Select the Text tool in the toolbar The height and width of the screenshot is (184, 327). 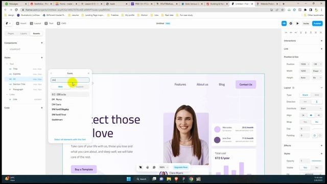[x=49, y=24]
